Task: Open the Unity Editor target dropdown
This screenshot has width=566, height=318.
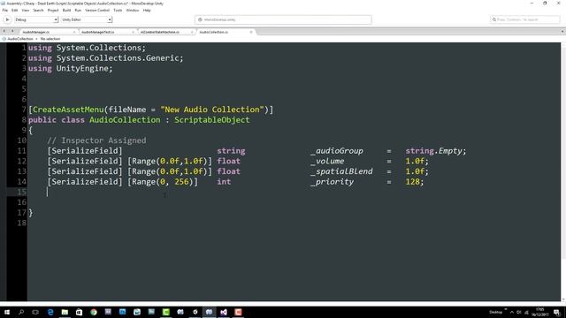Action: (87, 19)
